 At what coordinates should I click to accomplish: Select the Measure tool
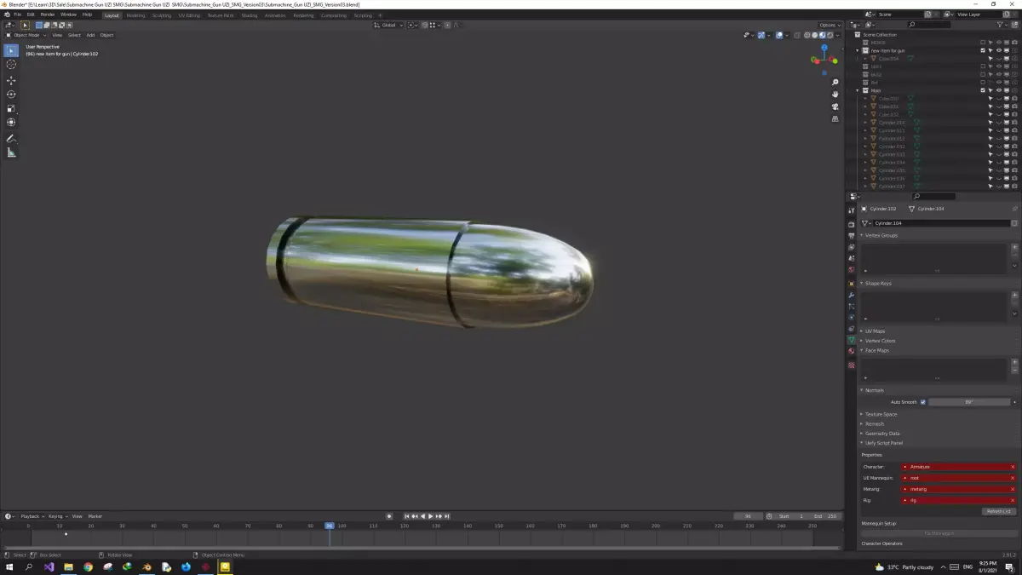(x=11, y=152)
